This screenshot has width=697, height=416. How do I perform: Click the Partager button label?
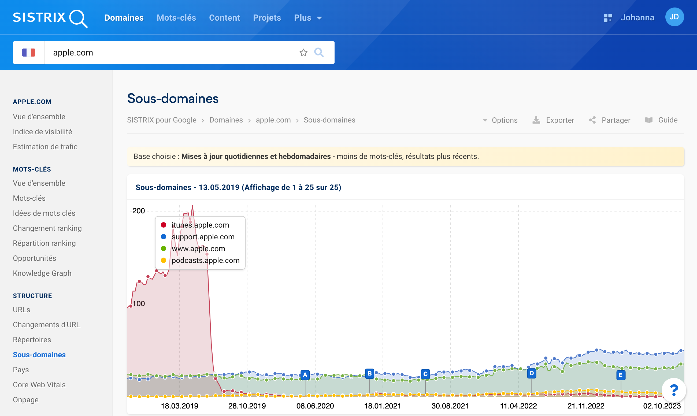coord(616,120)
